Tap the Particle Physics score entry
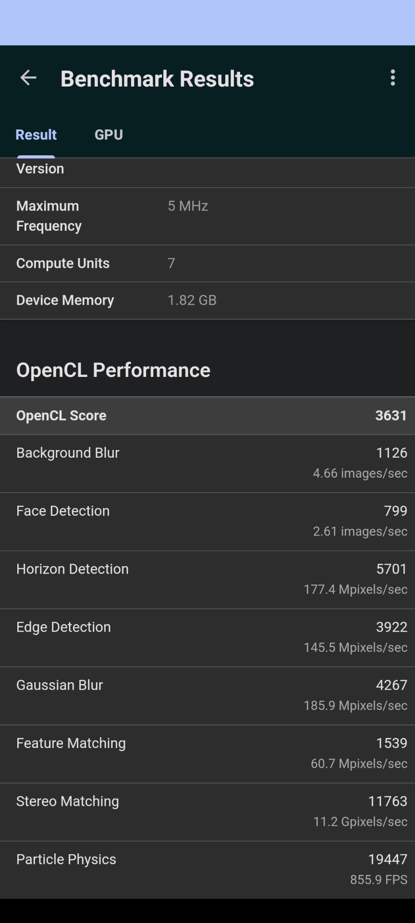415x923 pixels. pyautogui.click(x=207, y=869)
